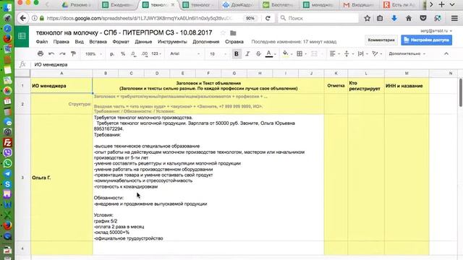Toggle strikethrough formatting

(258, 53)
